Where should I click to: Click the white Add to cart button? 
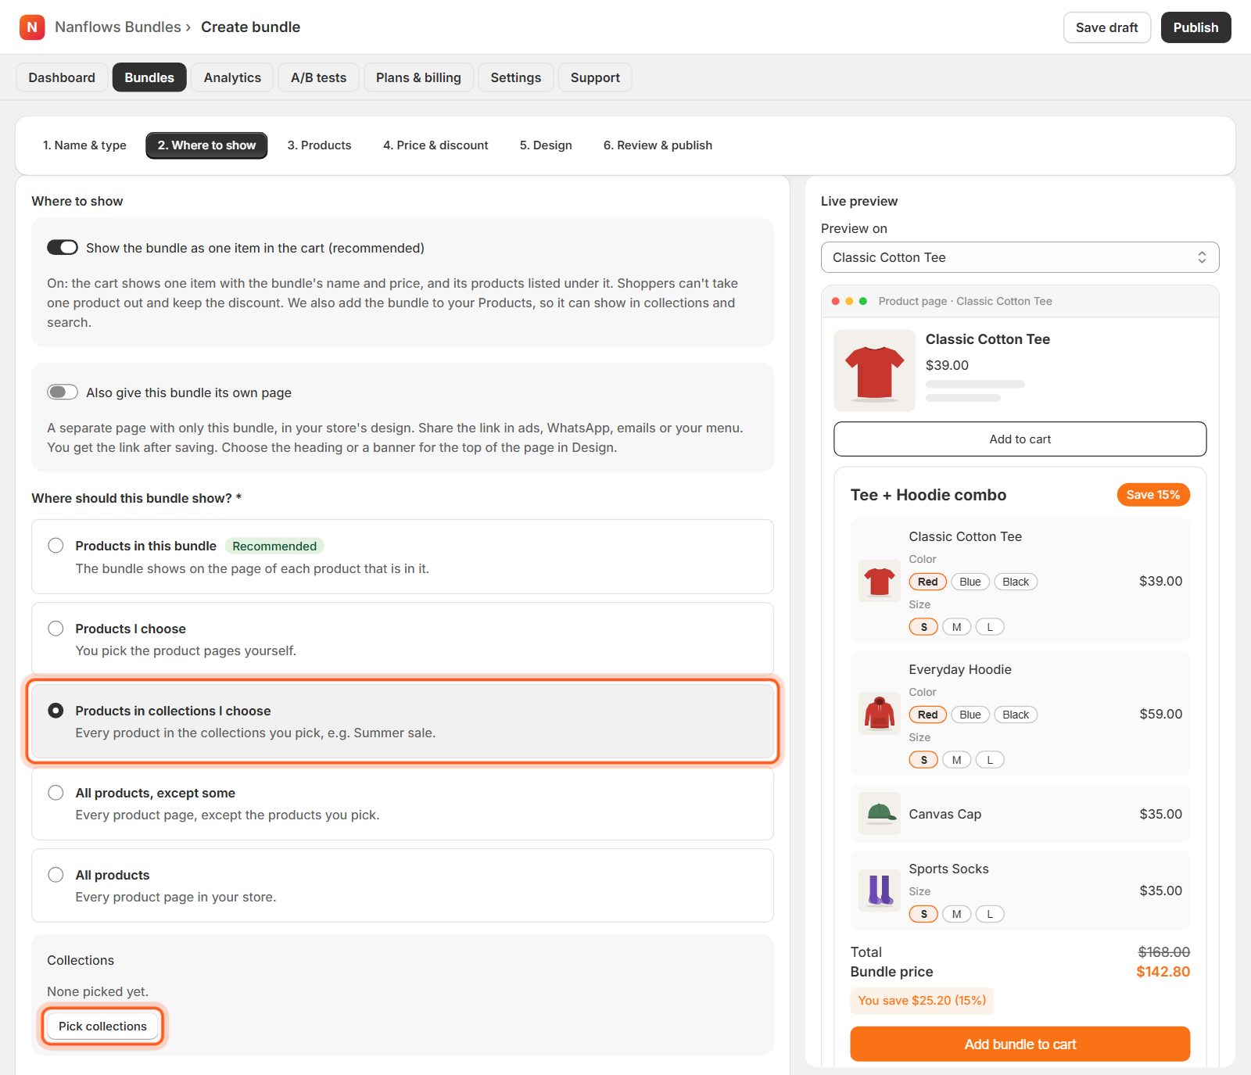1020,439
